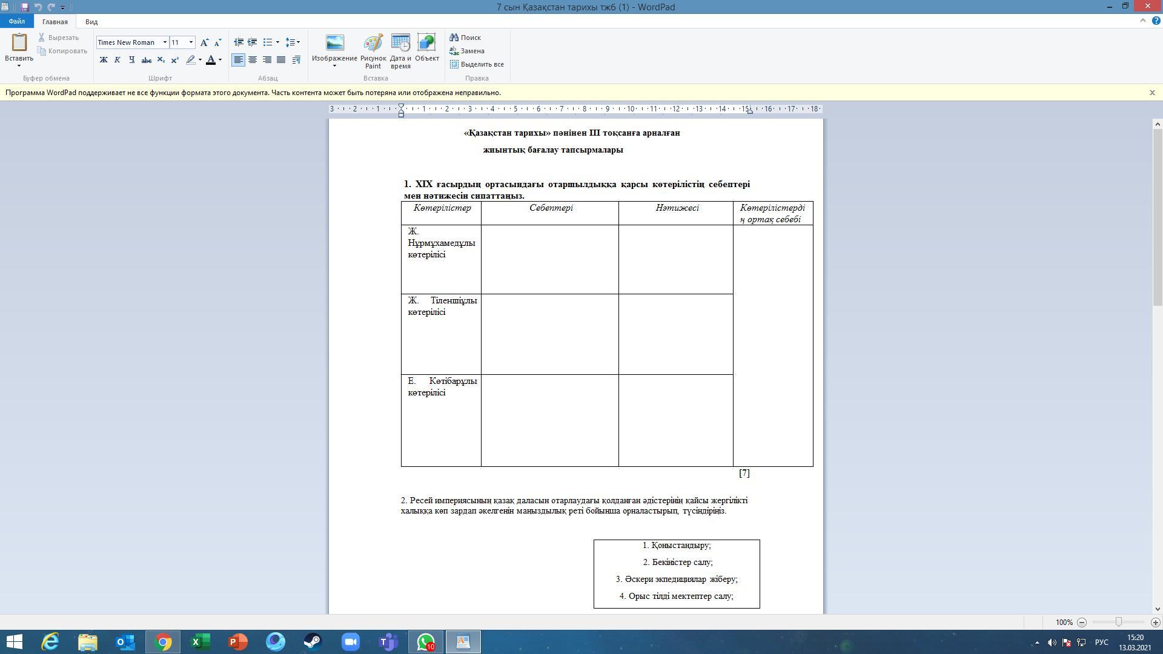This screenshot has height=654, width=1163.
Task: Click the Insert Object icon
Action: point(426,44)
